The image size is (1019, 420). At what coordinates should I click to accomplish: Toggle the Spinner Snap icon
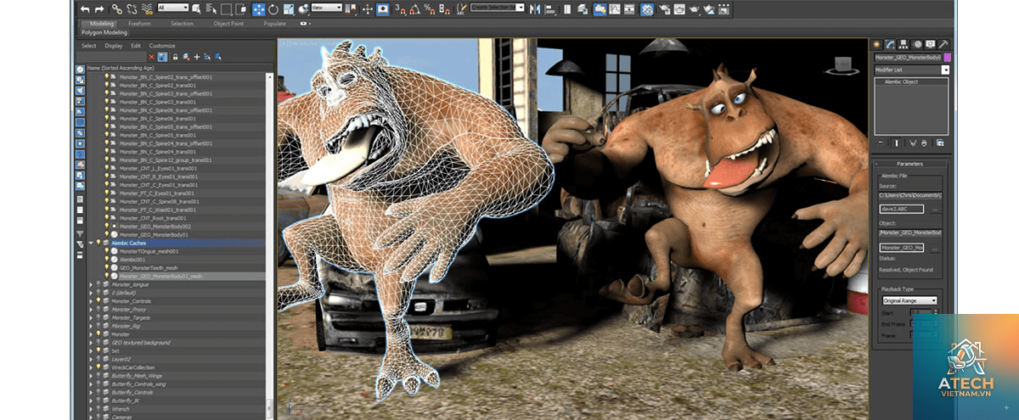(x=444, y=9)
